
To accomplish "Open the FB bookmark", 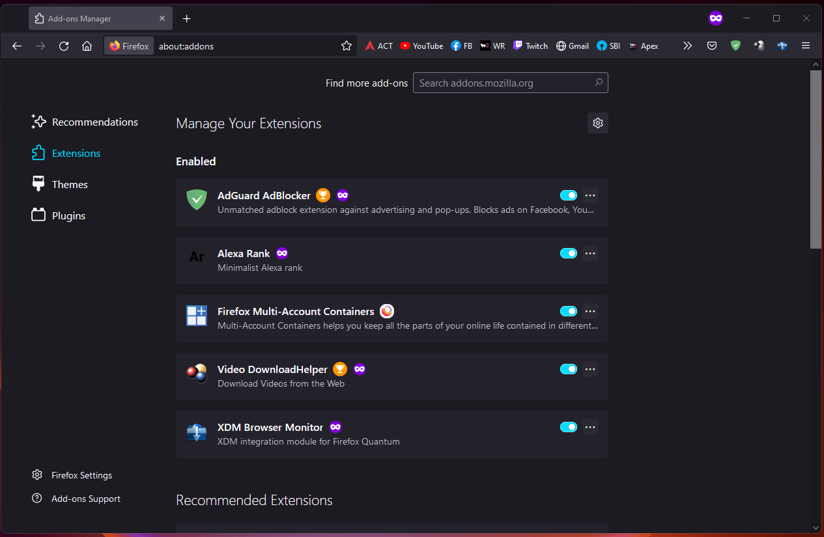I will pos(461,46).
